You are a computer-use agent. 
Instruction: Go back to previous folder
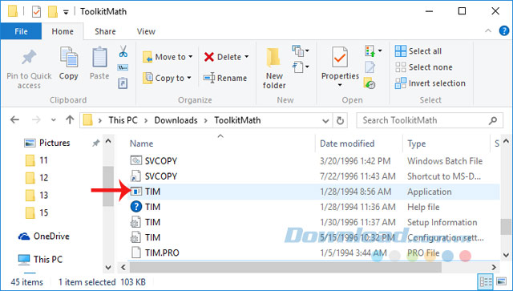[14, 120]
